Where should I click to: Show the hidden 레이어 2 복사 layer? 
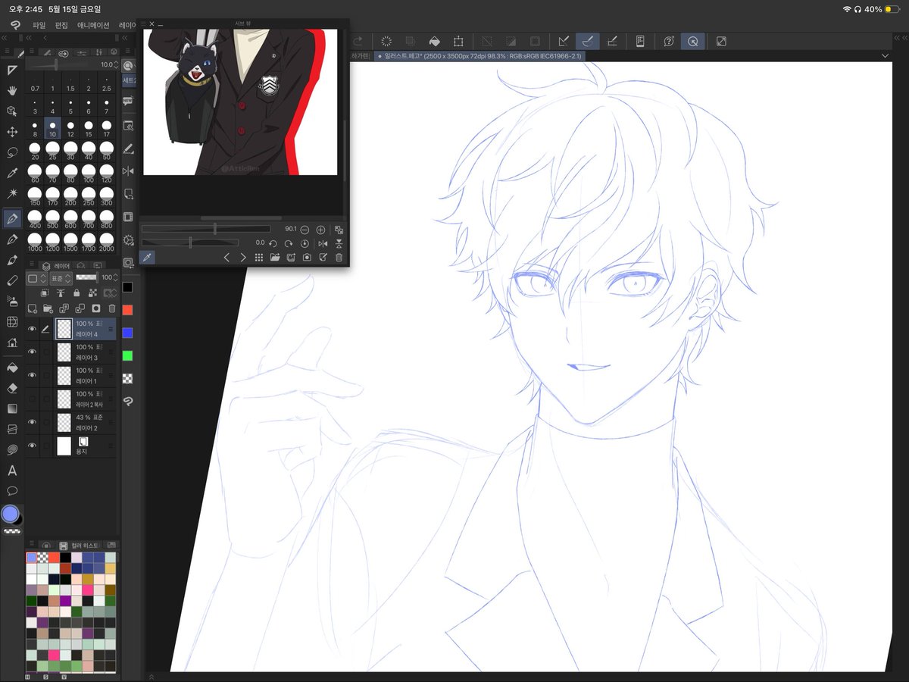click(32, 399)
